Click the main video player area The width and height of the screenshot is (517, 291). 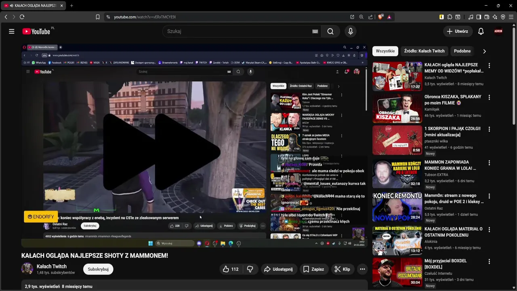pos(194,145)
